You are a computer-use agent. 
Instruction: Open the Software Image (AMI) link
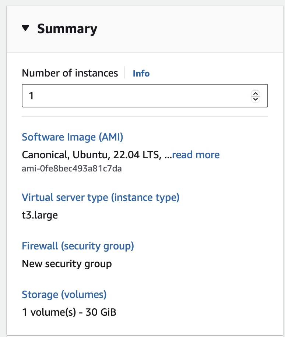coord(72,137)
